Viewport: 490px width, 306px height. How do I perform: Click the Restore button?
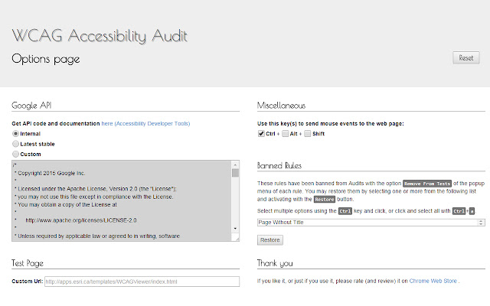point(269,239)
